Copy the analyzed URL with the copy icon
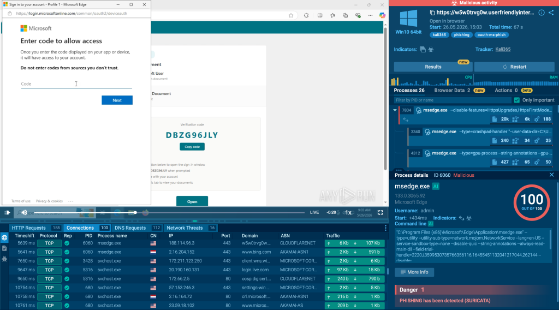Screen dimensions: 559x310 (432, 13)
